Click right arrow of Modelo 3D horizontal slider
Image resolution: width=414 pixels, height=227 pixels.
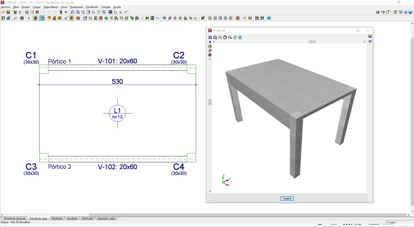pos(364,42)
